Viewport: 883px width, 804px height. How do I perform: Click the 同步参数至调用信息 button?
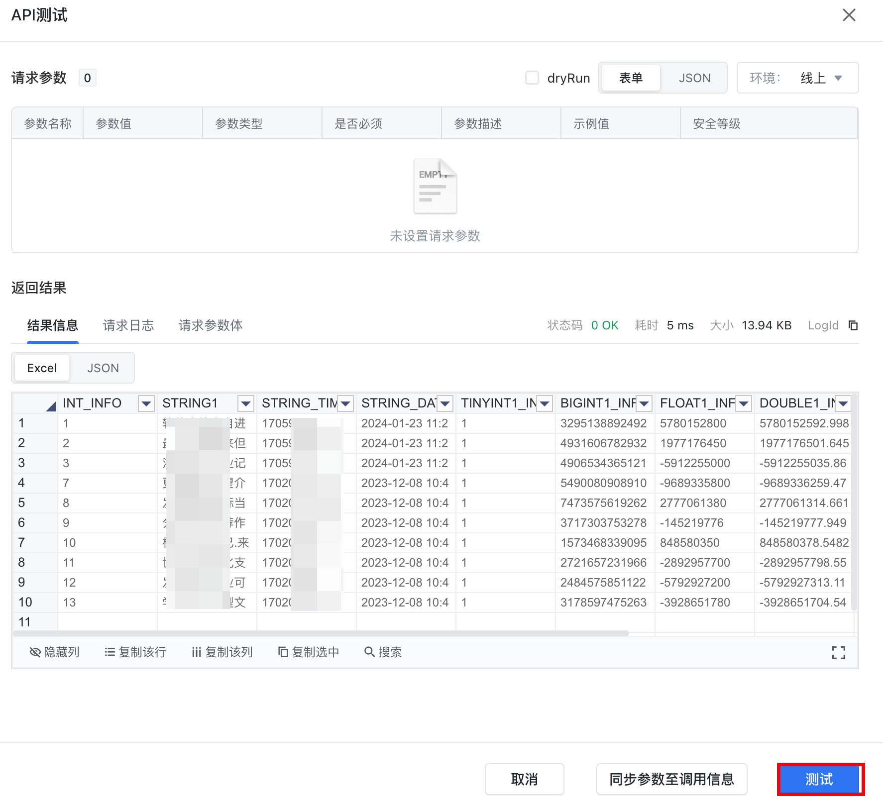tap(671, 779)
